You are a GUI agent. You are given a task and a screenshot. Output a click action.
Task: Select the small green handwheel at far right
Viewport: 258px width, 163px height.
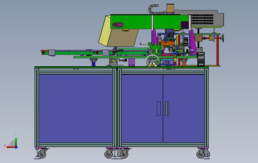click(222, 38)
